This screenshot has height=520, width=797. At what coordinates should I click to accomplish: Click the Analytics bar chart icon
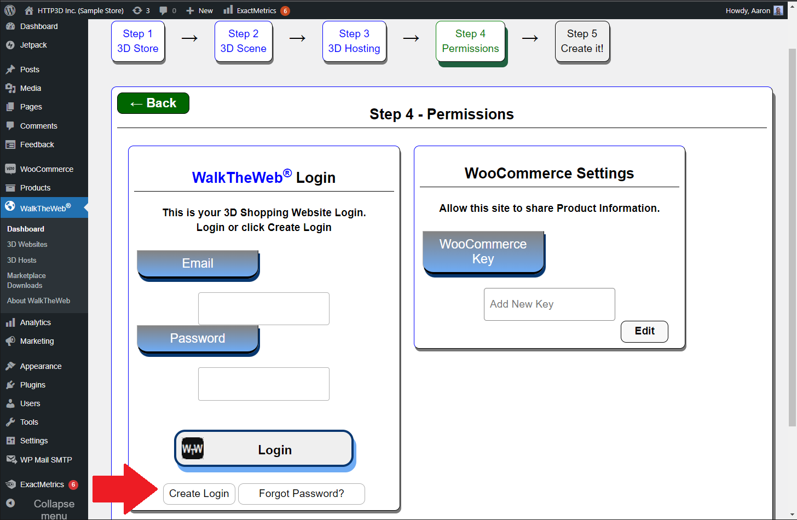tap(10, 322)
